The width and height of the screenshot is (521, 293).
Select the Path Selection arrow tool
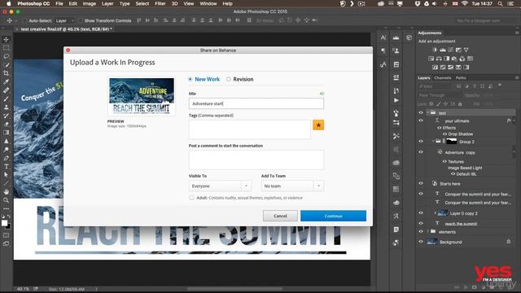[7, 175]
